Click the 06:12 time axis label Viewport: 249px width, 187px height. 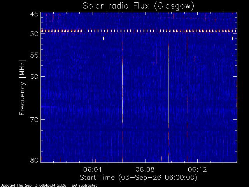pos(197,169)
